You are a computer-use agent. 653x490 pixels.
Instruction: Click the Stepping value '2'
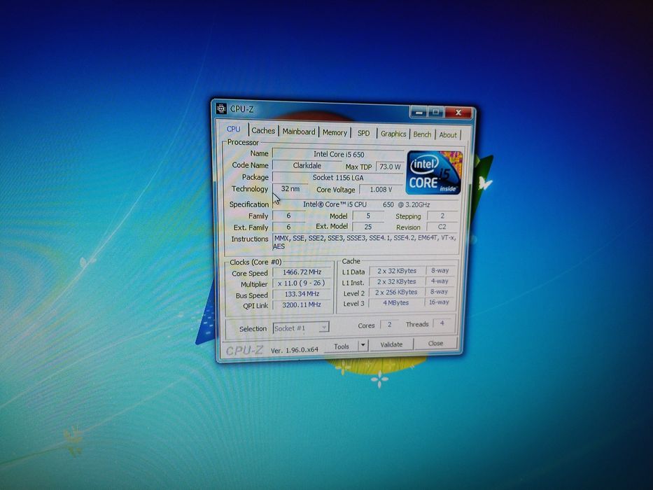pos(442,216)
